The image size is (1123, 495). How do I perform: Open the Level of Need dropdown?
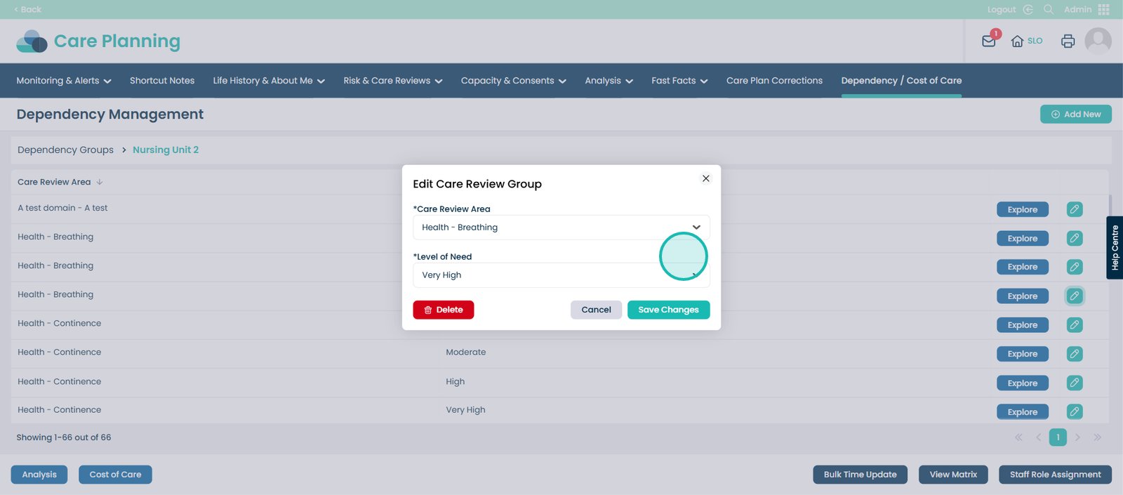(x=561, y=275)
